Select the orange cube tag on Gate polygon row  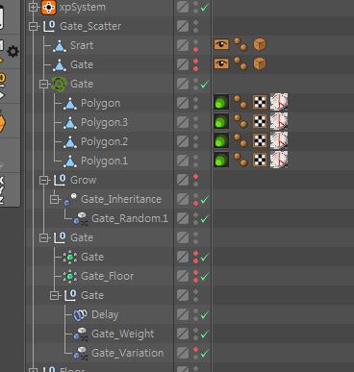pyautogui.click(x=260, y=63)
